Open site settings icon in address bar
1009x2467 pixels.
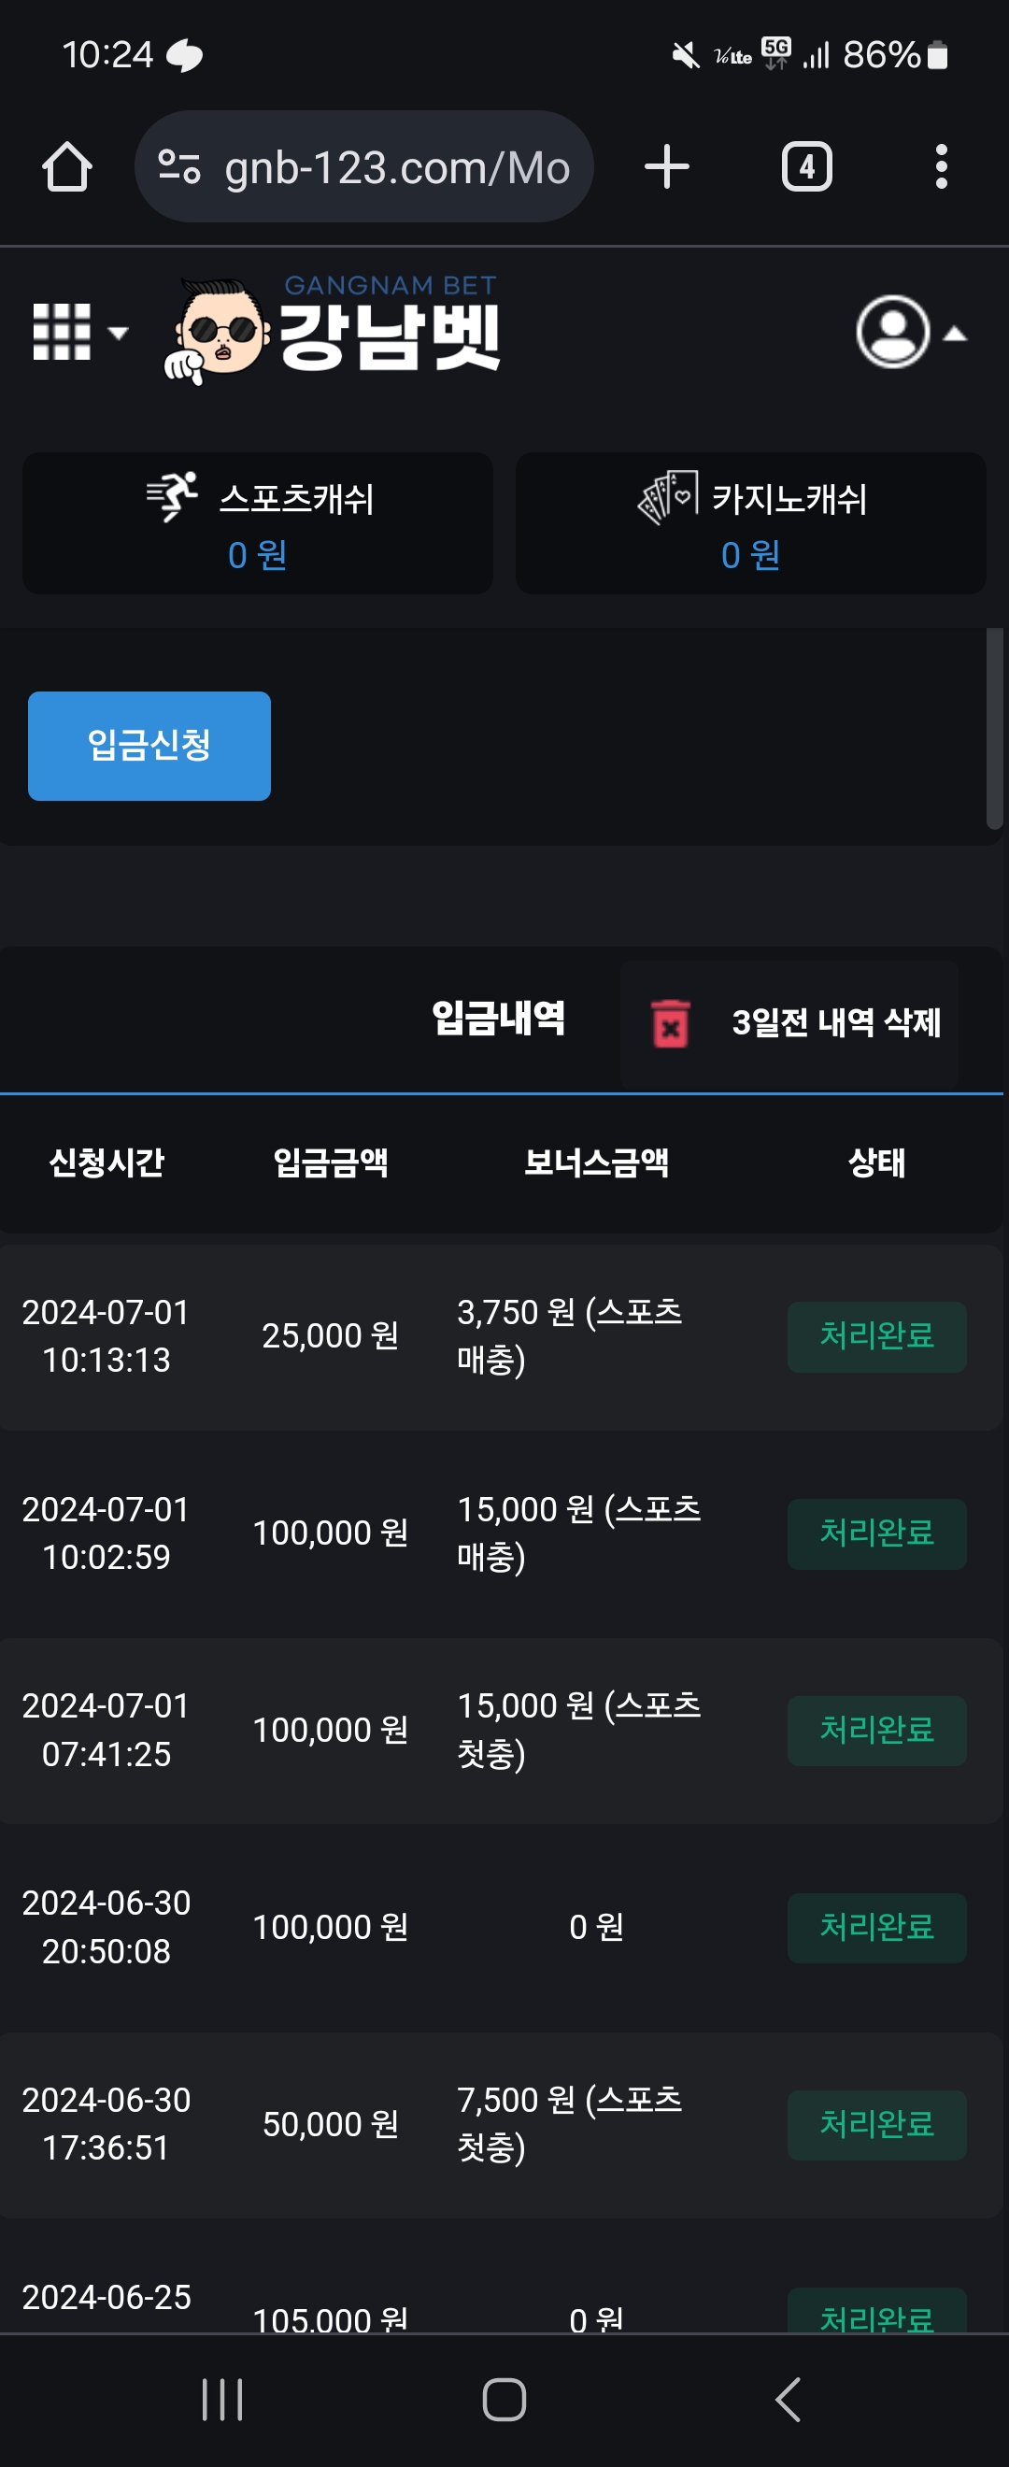(179, 166)
